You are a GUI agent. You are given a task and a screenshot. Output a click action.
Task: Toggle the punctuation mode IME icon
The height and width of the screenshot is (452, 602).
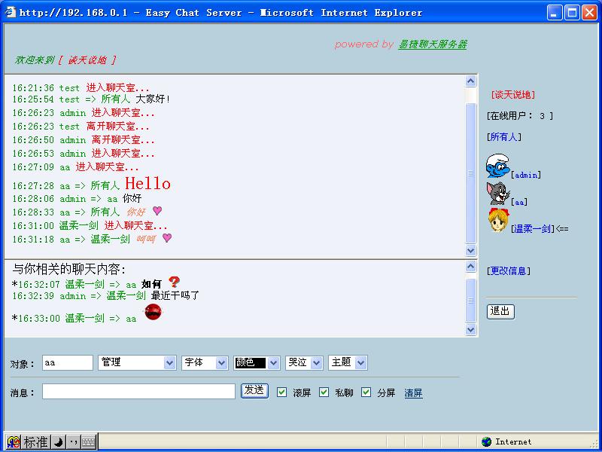click(x=73, y=442)
